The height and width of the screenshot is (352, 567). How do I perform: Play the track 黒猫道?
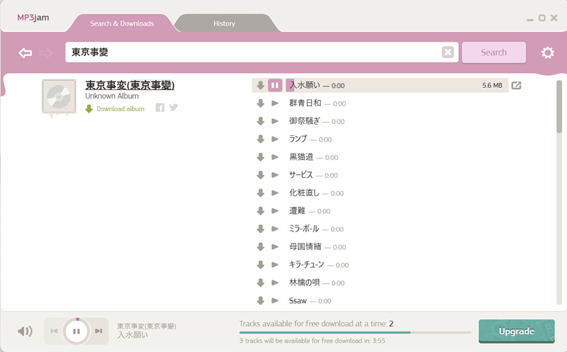[275, 157]
